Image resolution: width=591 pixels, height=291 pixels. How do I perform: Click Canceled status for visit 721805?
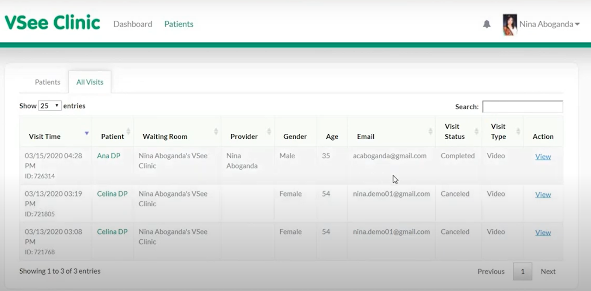(x=455, y=194)
